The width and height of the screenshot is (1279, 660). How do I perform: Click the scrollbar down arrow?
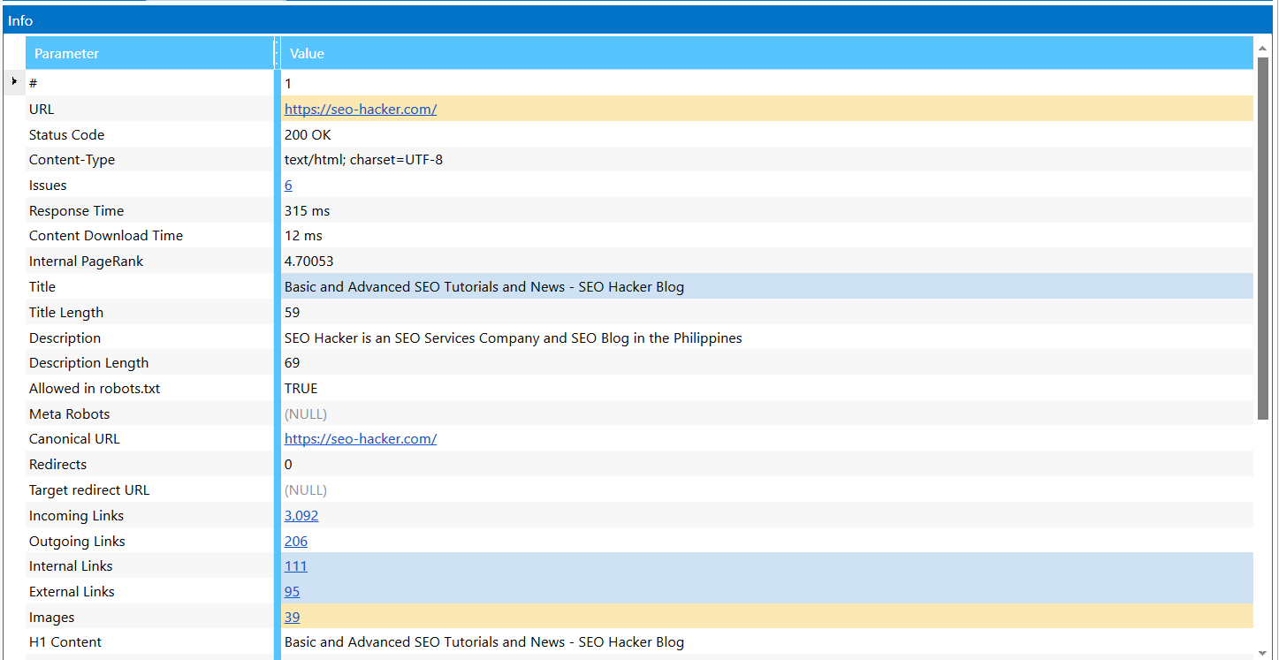click(1262, 652)
